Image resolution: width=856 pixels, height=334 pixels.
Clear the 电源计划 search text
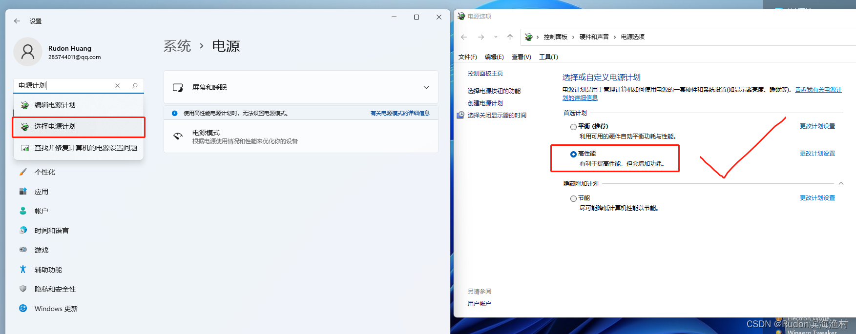click(x=117, y=85)
